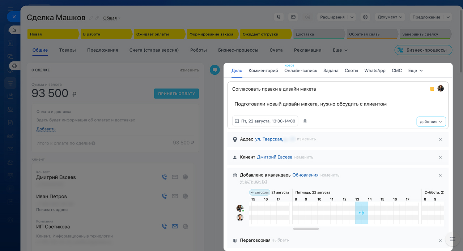Switch to the Товары tab
The height and width of the screenshot is (251, 463).
tap(67, 50)
